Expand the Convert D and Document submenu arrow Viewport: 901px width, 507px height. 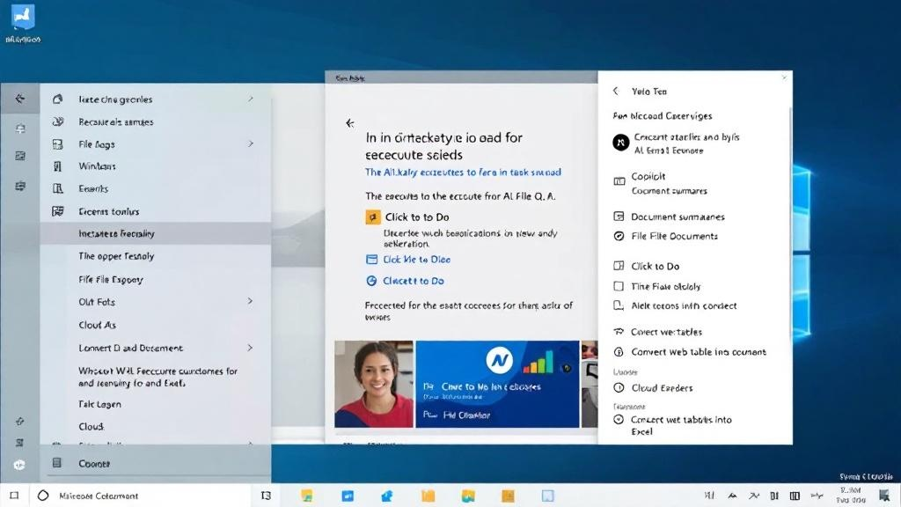251,348
